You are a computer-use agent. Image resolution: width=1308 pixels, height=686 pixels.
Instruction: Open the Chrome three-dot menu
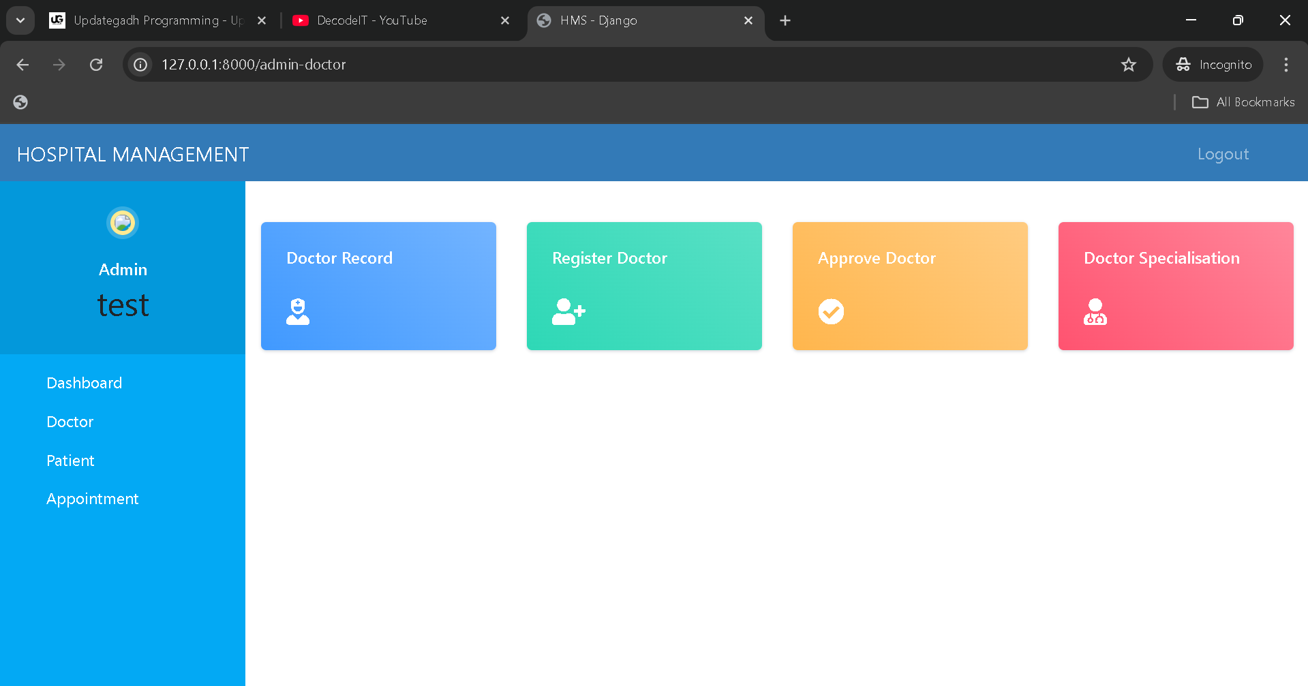[1286, 65]
